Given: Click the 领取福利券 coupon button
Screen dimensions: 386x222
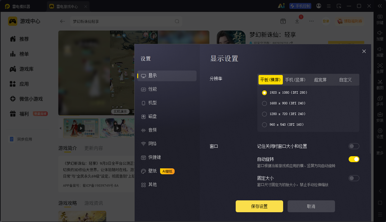Looking at the screenshot, I should pyautogui.click(x=350, y=21).
